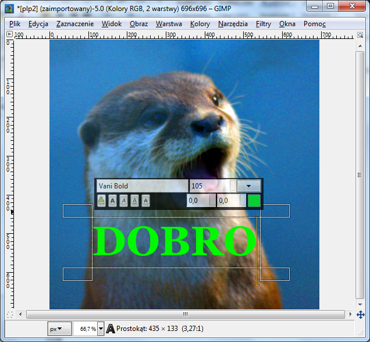Toggle italic text formatting
Viewport: 370px width, 342px height.
click(124, 201)
